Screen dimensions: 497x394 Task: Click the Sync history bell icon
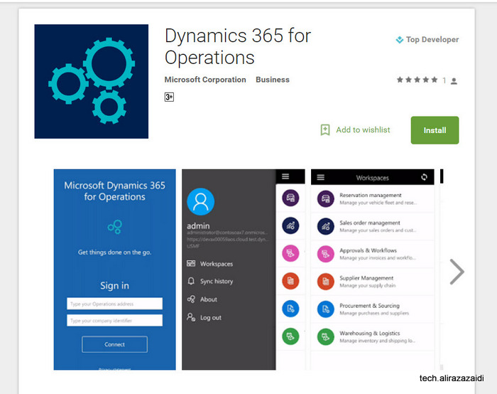pos(191,281)
